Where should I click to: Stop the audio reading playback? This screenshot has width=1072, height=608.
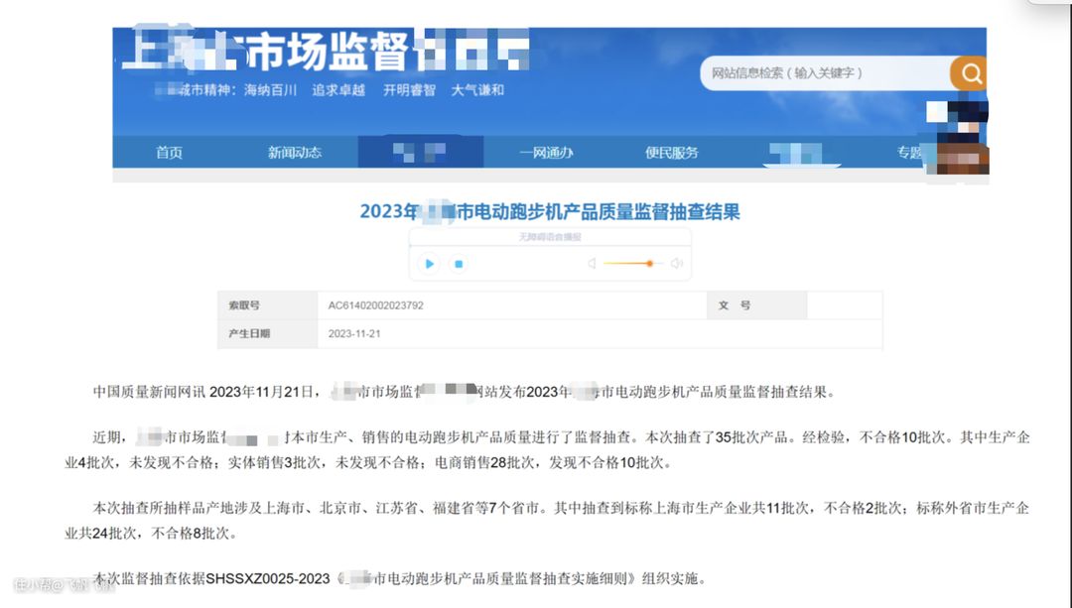point(459,264)
